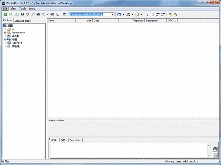
Task: Click the globe icon in the toolbar
Action: pos(22,14)
